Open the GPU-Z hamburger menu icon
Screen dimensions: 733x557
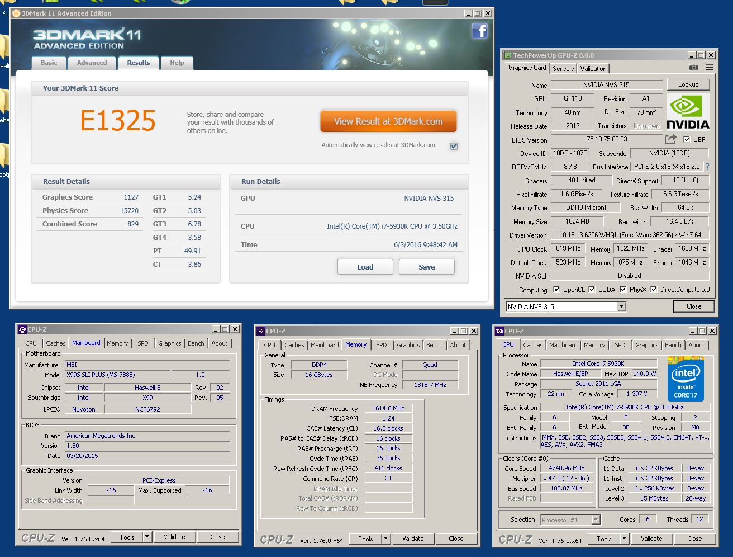tap(709, 67)
